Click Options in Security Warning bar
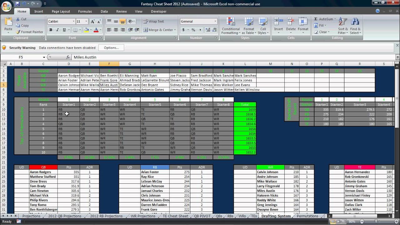 coord(111,48)
